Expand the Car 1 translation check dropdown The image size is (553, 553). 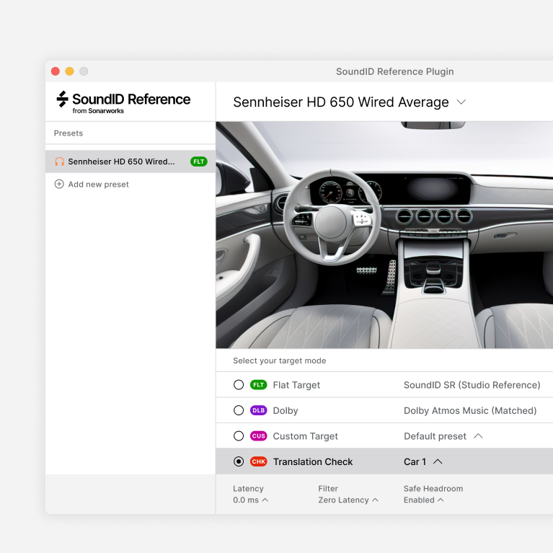[438, 461]
